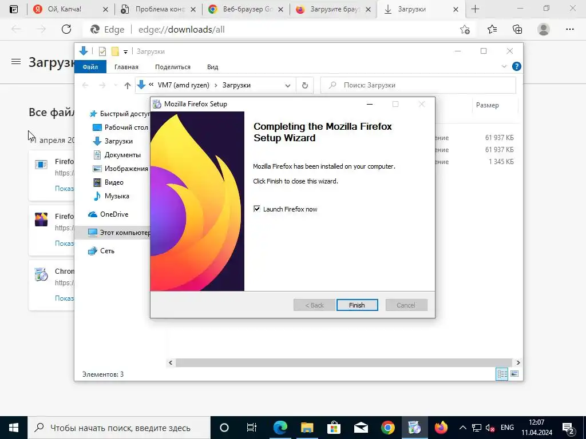Switch to Загрузите брауз... tab
The width and height of the screenshot is (586, 439).
click(335, 9)
